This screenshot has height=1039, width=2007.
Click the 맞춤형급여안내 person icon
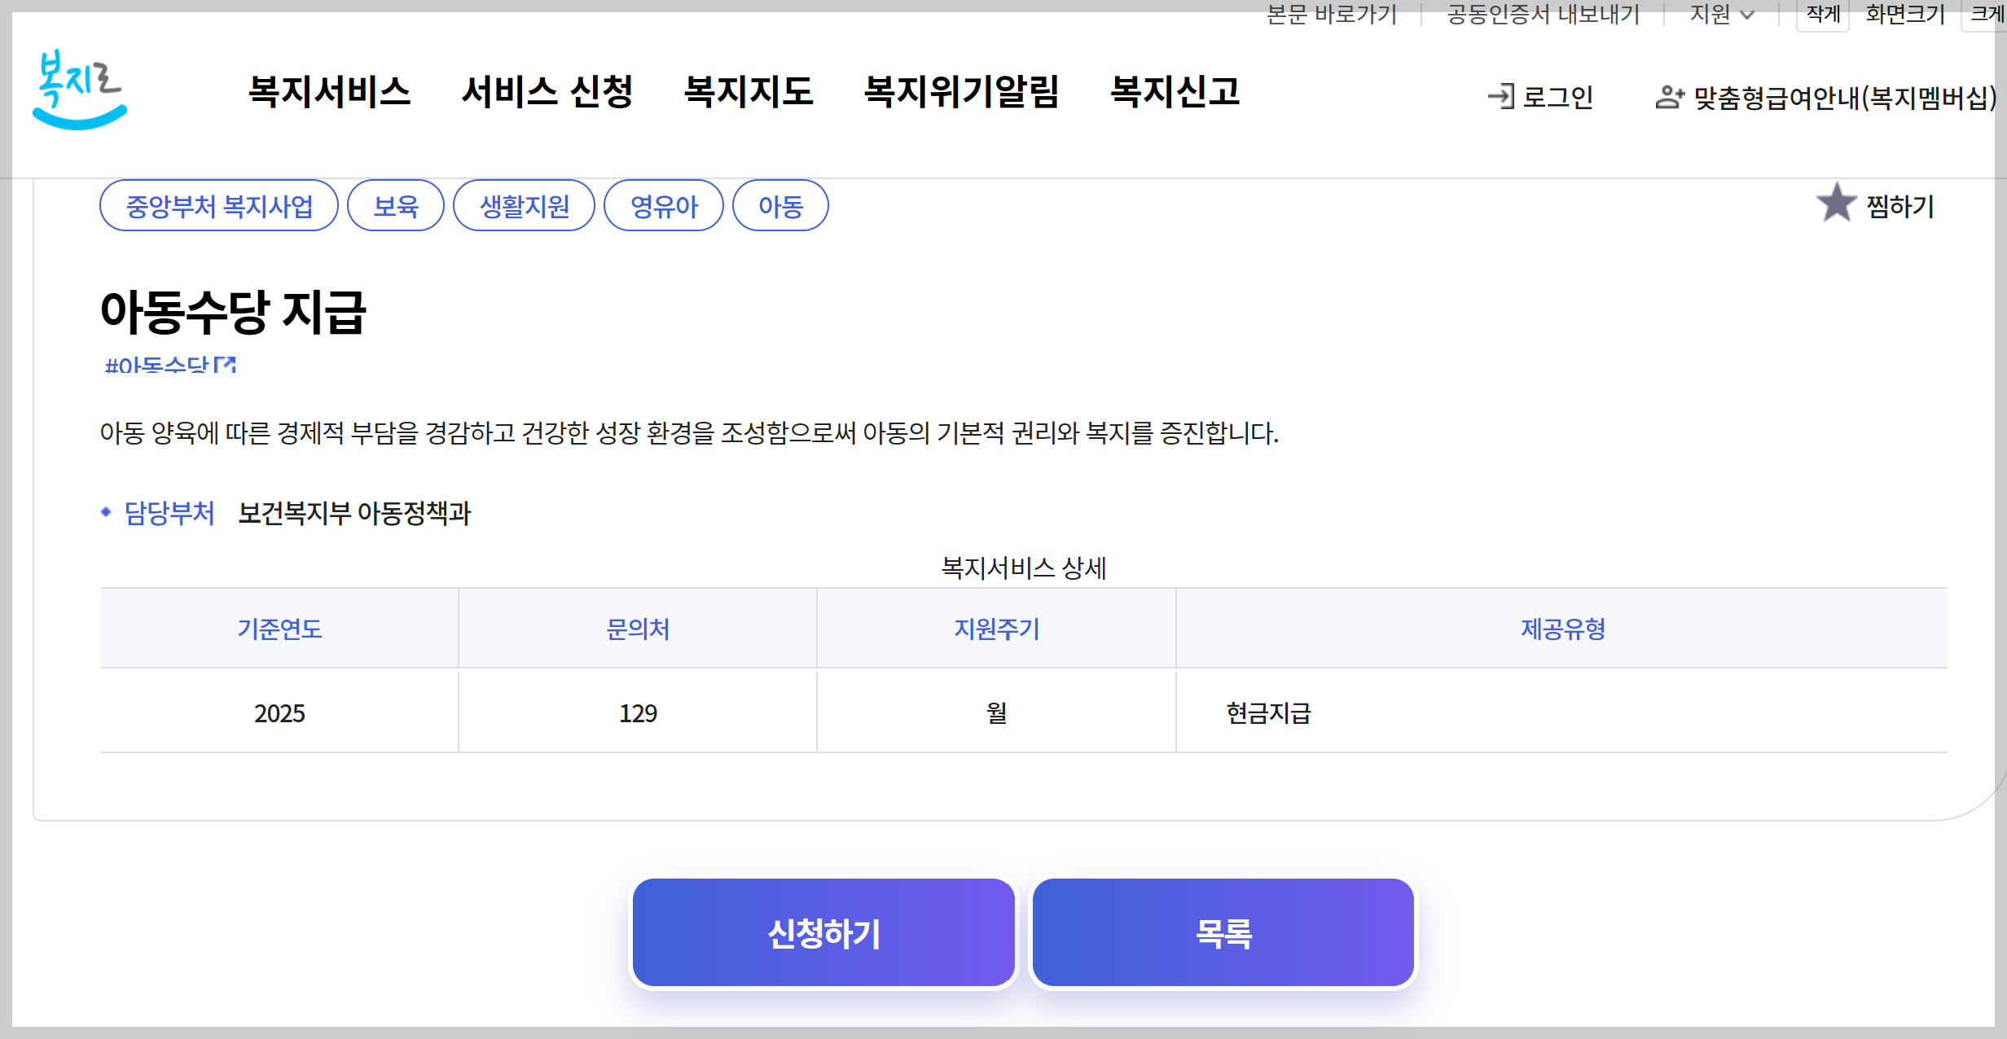click(x=1669, y=97)
